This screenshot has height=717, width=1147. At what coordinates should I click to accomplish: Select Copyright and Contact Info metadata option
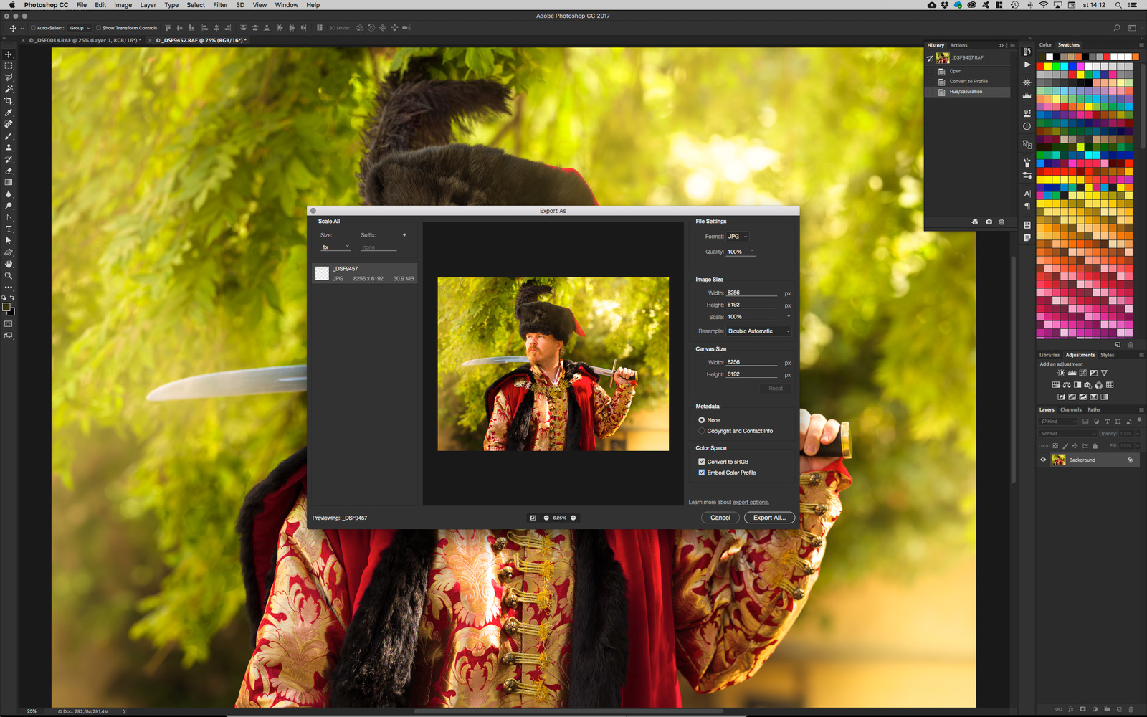702,431
